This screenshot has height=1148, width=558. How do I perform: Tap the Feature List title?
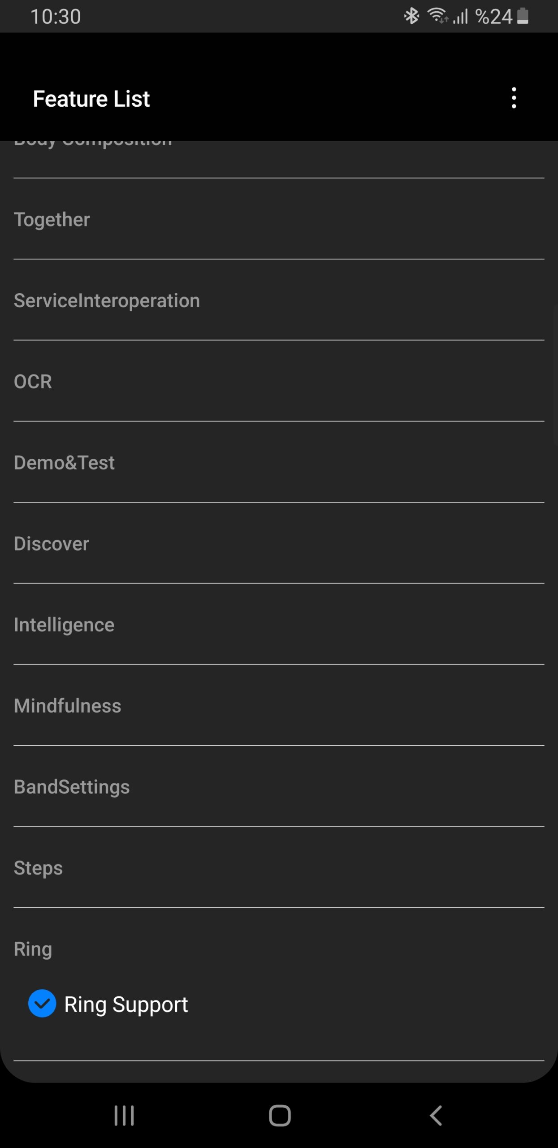click(91, 99)
